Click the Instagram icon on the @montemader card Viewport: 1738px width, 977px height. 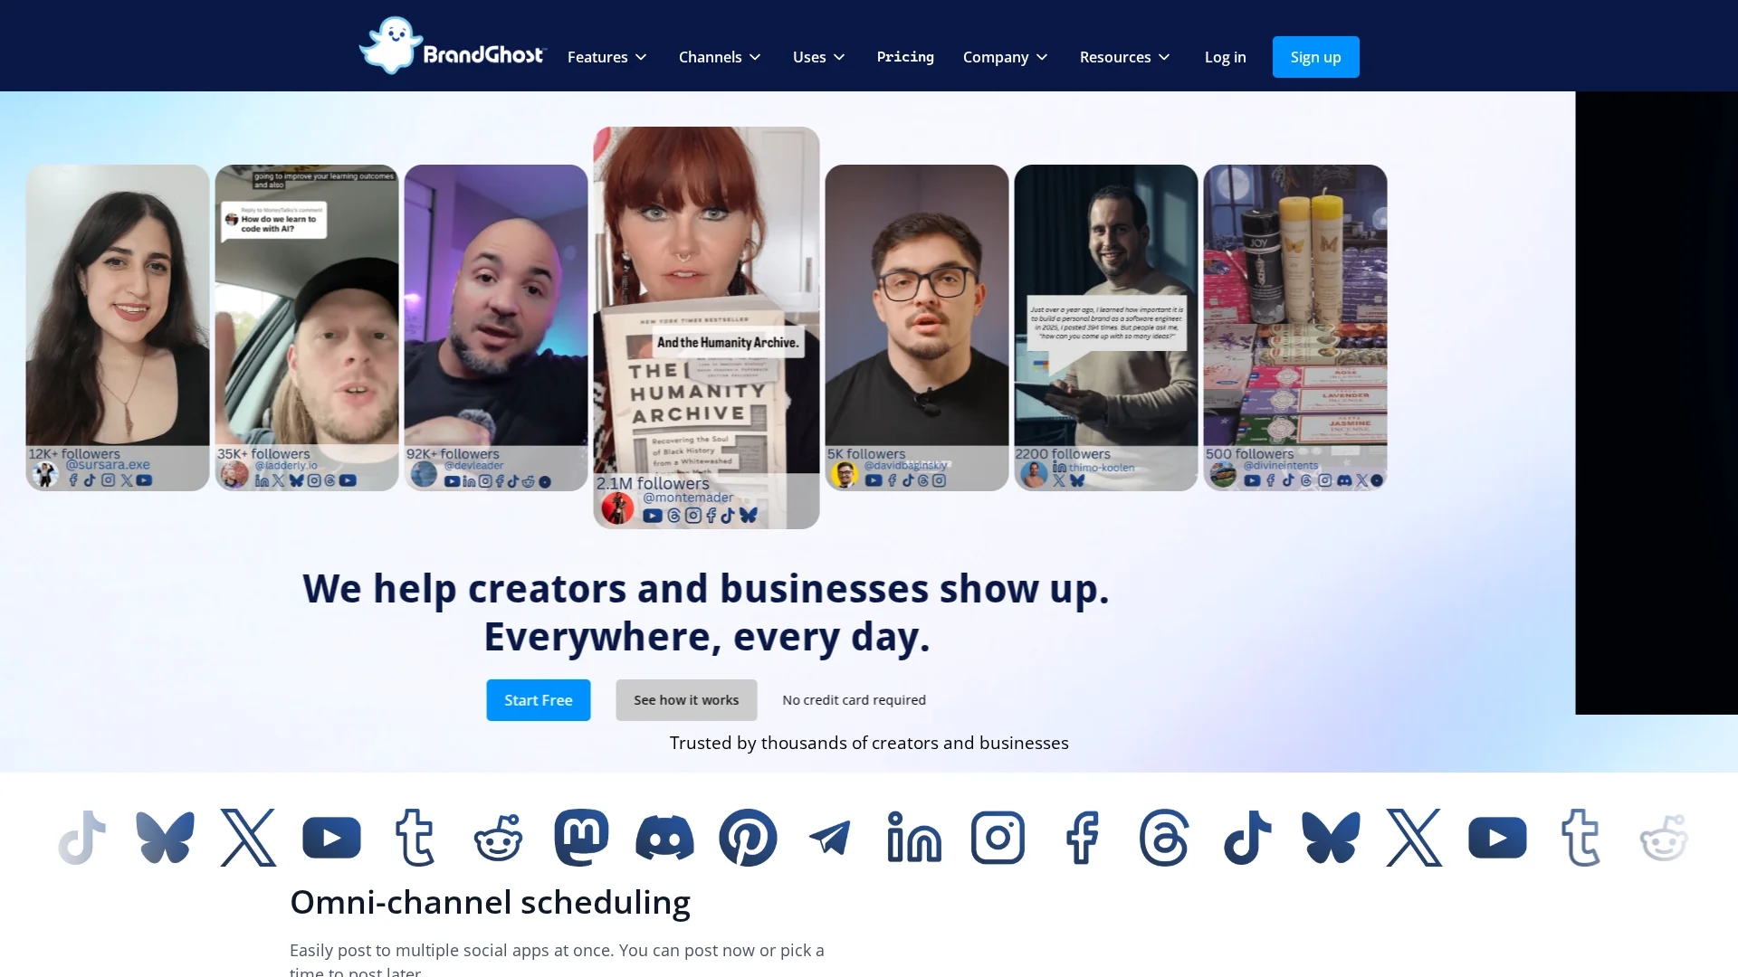point(693,516)
